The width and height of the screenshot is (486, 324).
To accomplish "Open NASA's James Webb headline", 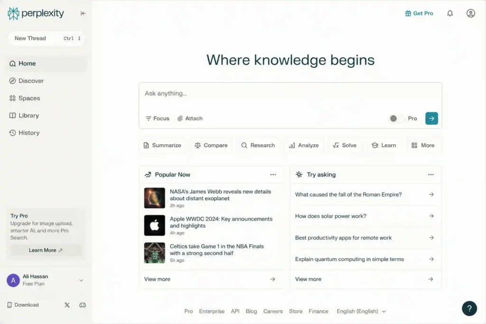I will tap(220, 195).
